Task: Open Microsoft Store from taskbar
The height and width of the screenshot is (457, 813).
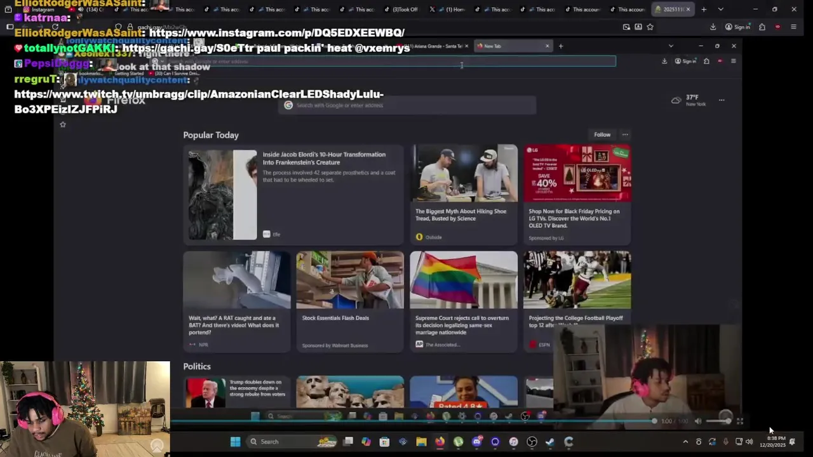Action: (x=384, y=442)
